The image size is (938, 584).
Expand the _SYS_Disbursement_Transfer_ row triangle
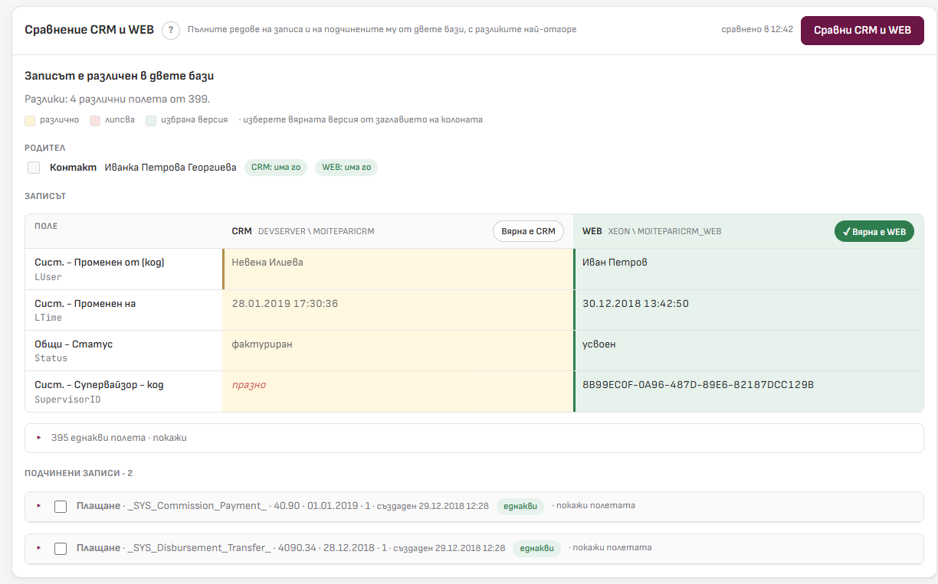point(39,548)
